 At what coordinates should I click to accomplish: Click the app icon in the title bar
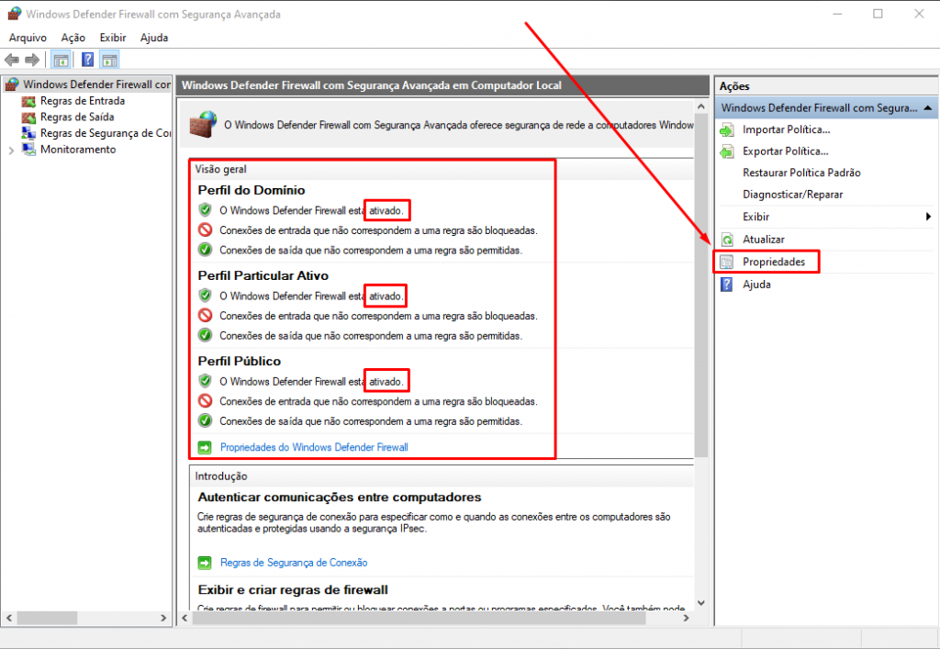tap(15, 14)
